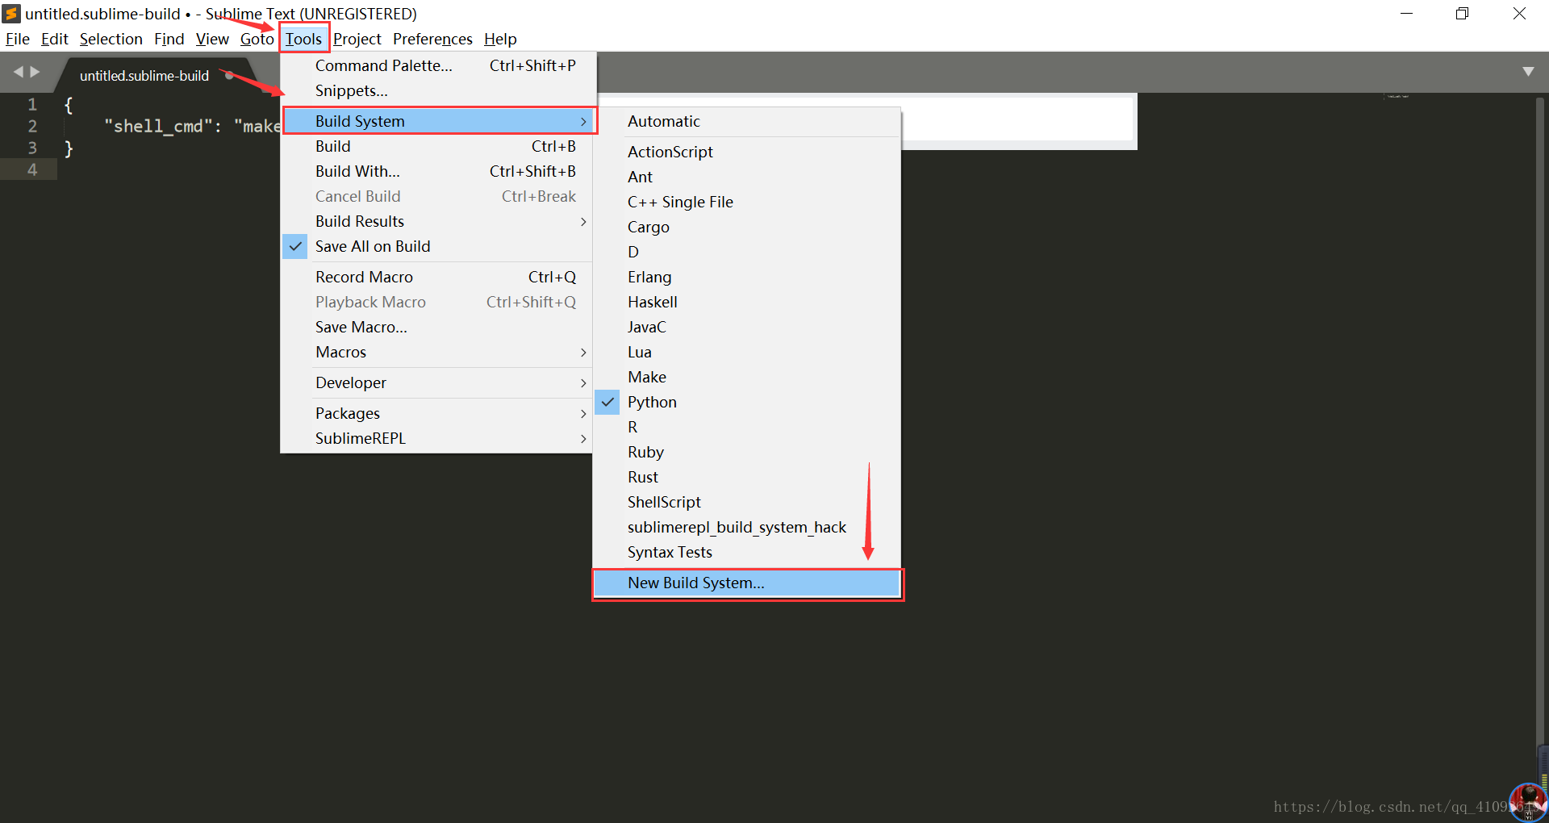The height and width of the screenshot is (823, 1549).
Task: Select Make build system
Action: pos(747,377)
